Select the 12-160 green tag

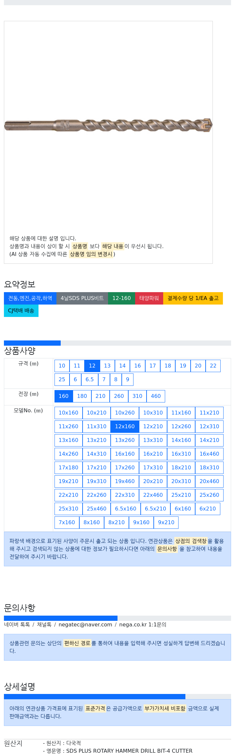121,298
